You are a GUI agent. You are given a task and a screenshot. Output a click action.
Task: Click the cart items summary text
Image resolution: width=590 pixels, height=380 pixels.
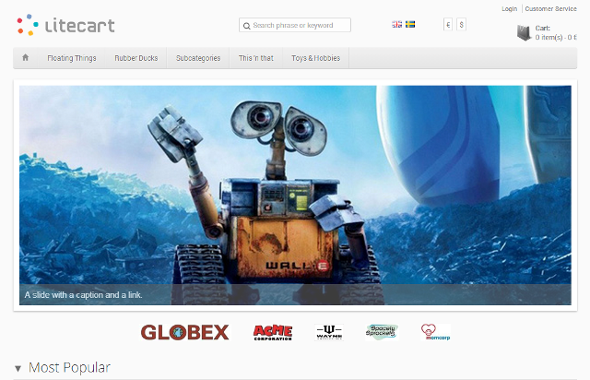(556, 37)
